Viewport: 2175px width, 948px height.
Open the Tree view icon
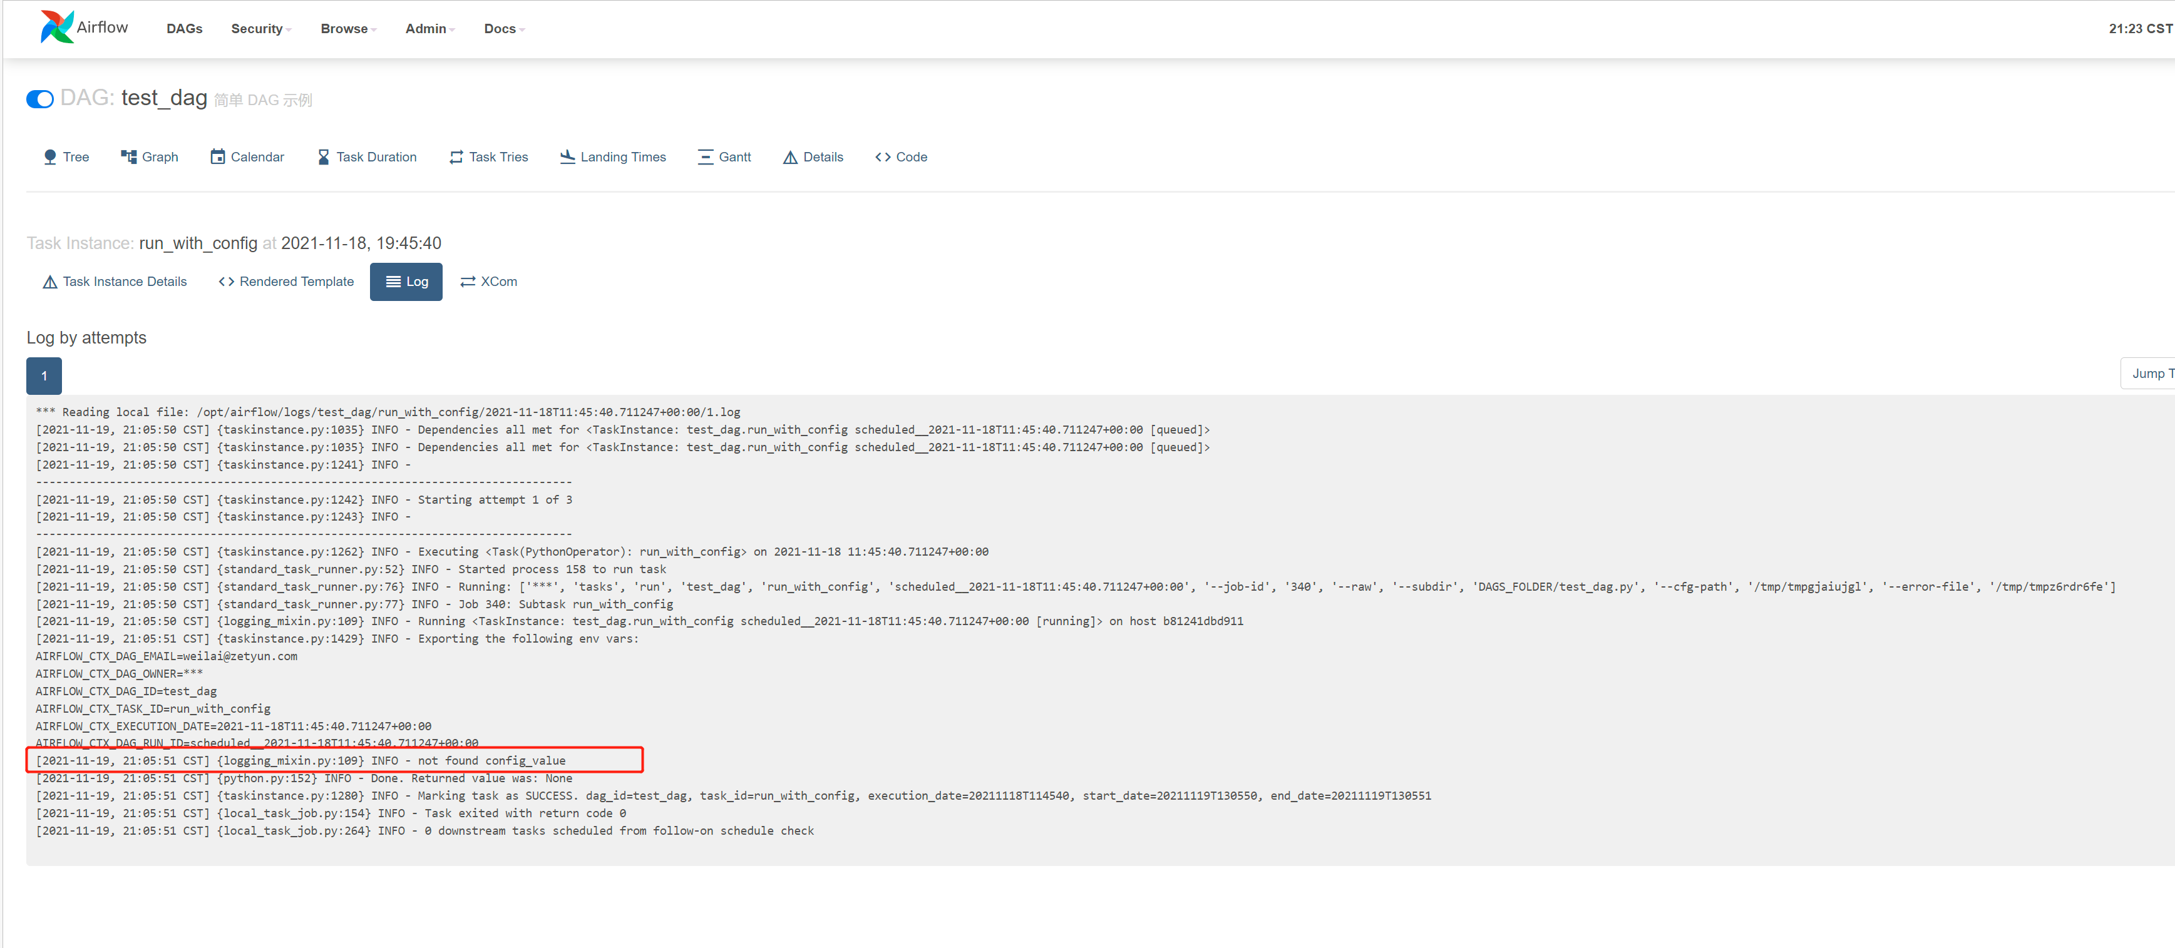(x=50, y=157)
